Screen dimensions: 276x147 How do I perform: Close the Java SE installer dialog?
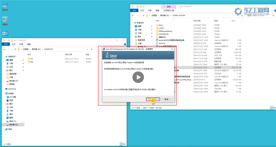tap(172, 49)
